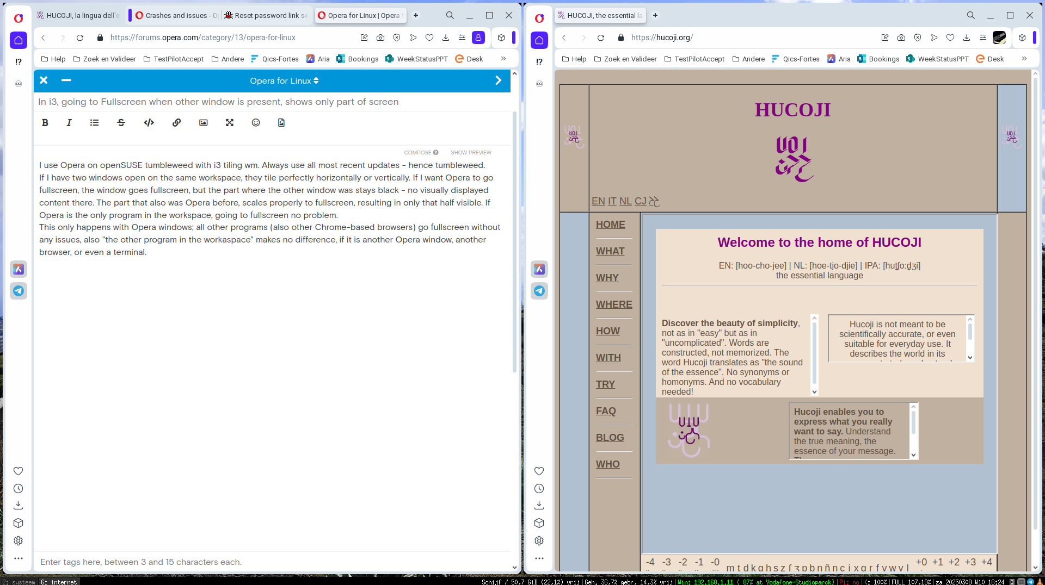Search tabs in the right Opera window
1045x585 pixels.
[x=971, y=16]
